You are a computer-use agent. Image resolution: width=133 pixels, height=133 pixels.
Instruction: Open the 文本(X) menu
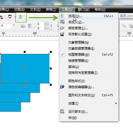[35, 9]
